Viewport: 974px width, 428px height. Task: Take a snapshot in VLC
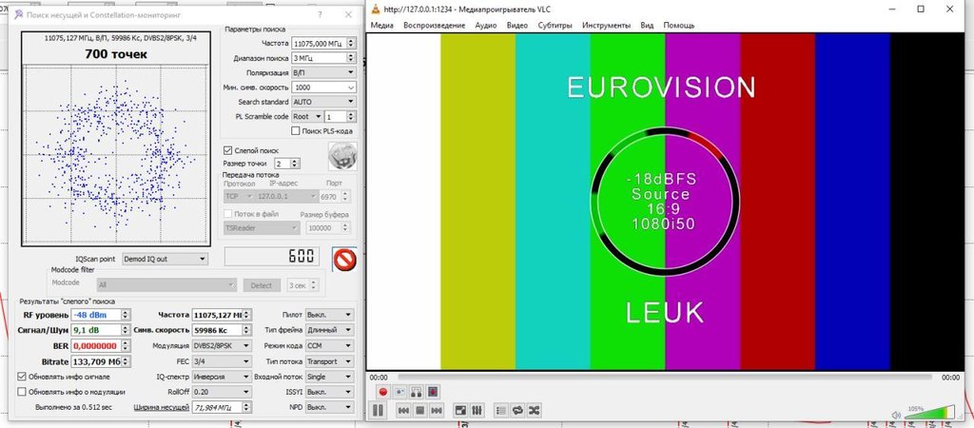click(399, 391)
